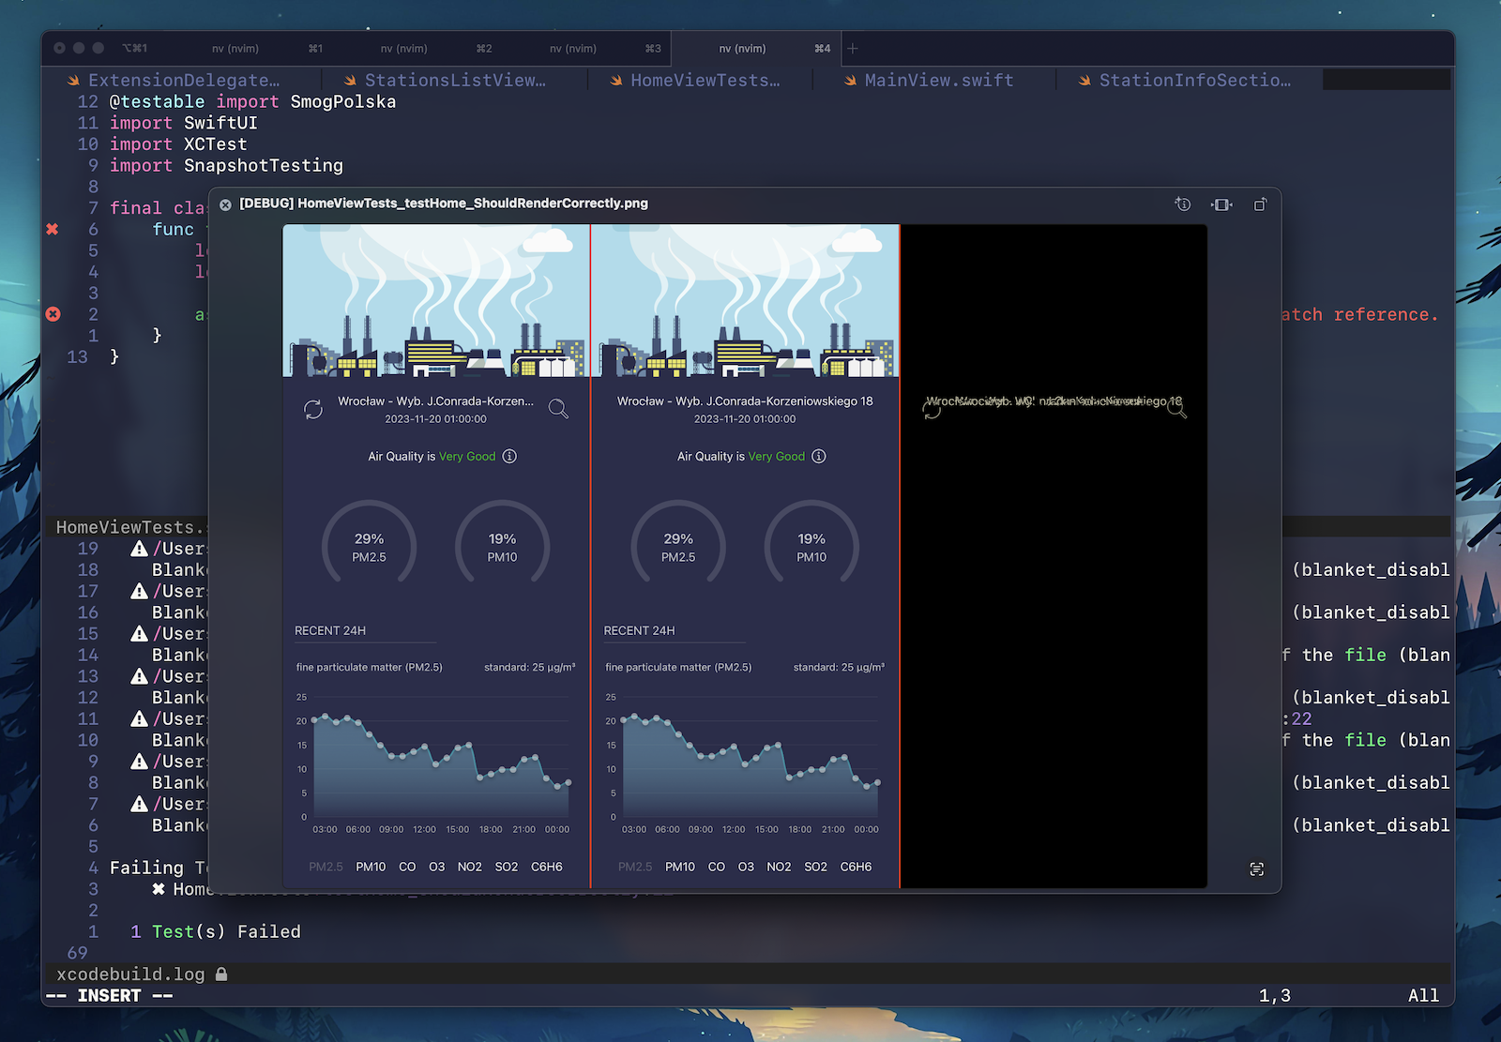Select C6H6 pollutant in middle snapshot

[856, 868]
